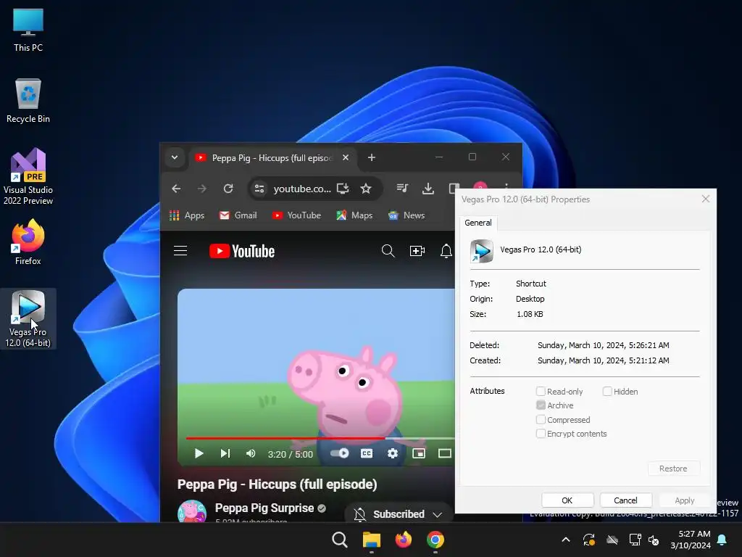
Task: Open the News bookmark
Action: (x=407, y=215)
